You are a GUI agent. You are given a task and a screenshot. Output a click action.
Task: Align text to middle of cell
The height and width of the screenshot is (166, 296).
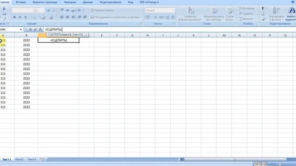pos(68,10)
